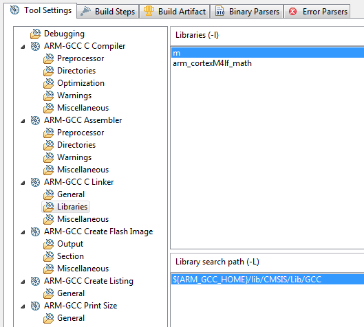Click the ARM-GCC C Compiler tool icon

[35, 46]
